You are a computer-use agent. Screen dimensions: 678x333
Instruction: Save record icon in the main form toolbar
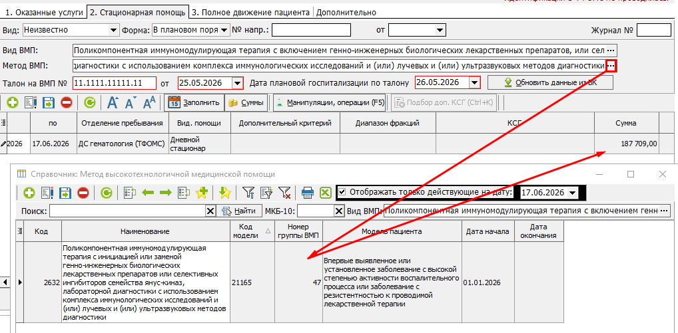click(x=48, y=102)
